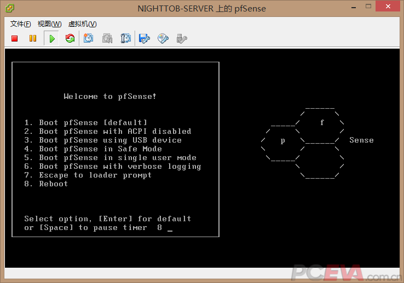Image resolution: width=404 pixels, height=283 pixels.
Task: Take a snapshot of the virtual machine
Action: [89, 38]
